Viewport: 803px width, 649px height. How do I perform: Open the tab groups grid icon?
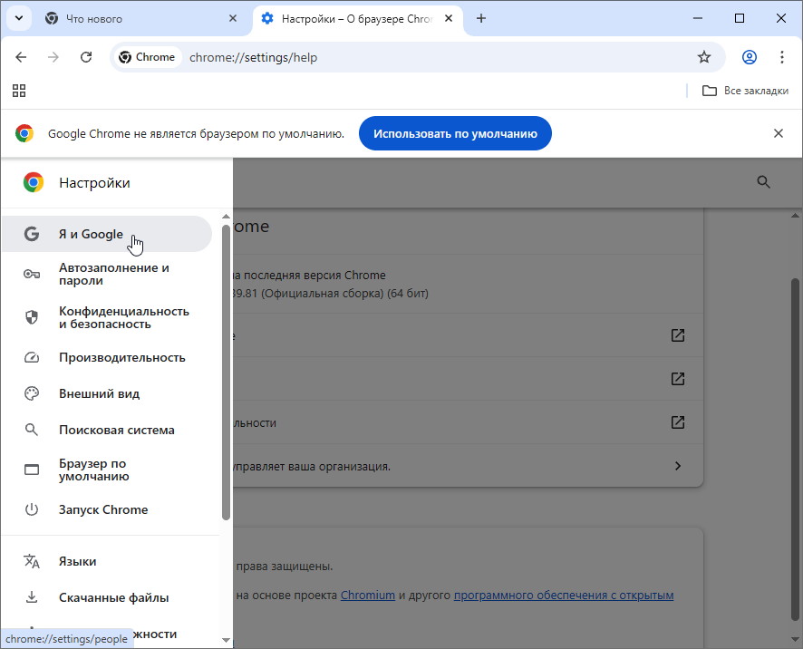[19, 91]
